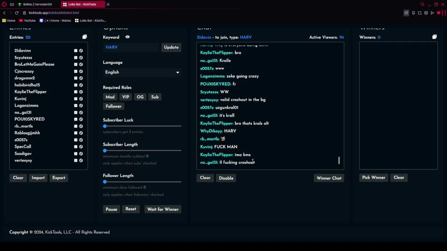Ban Cjiscrazay using the block icon

(81, 71)
